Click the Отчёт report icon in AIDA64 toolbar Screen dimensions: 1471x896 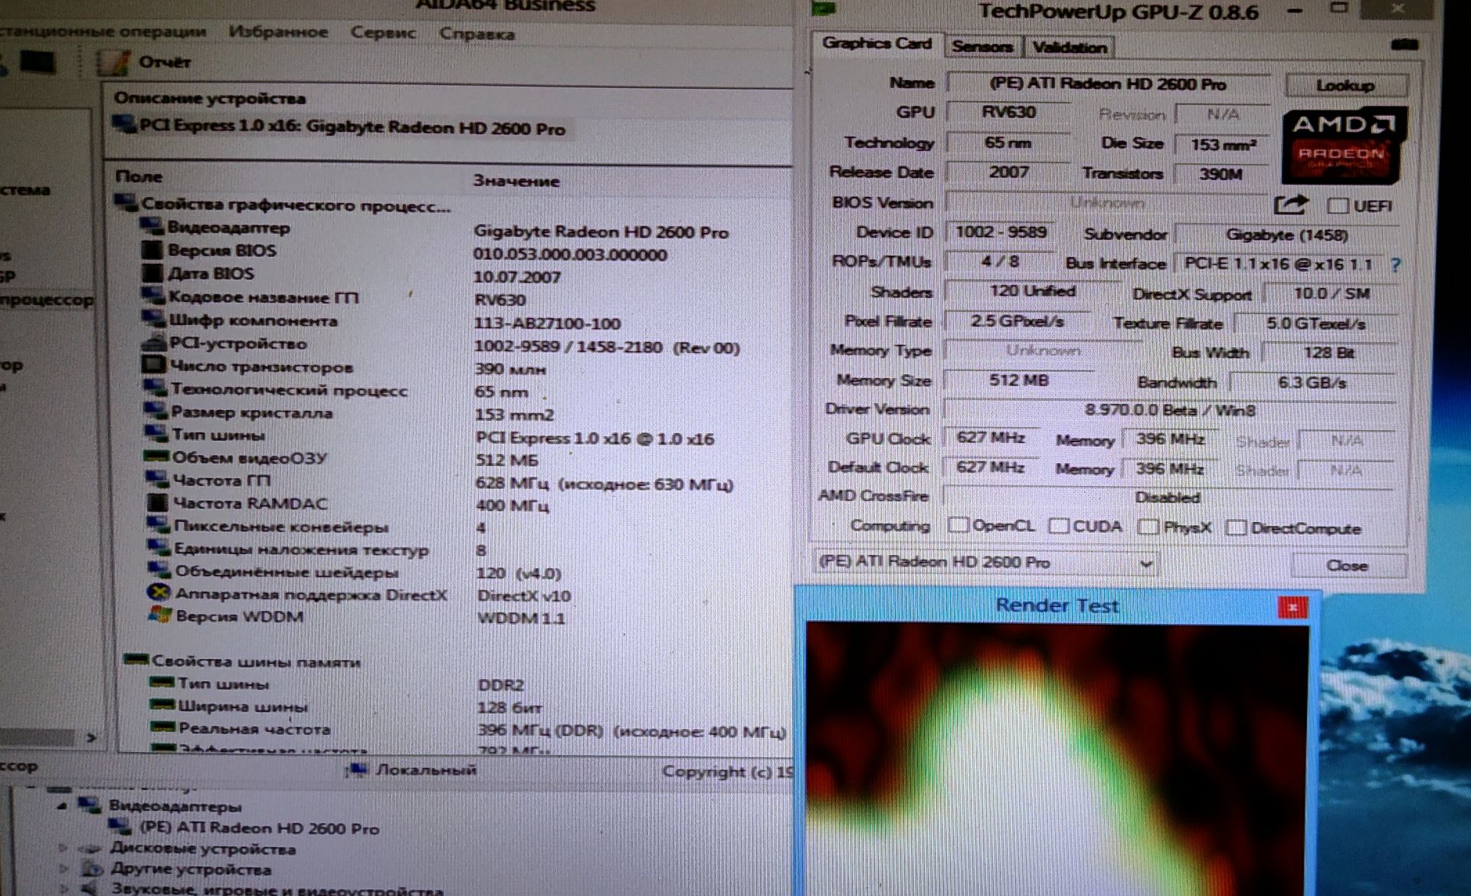click(x=113, y=62)
